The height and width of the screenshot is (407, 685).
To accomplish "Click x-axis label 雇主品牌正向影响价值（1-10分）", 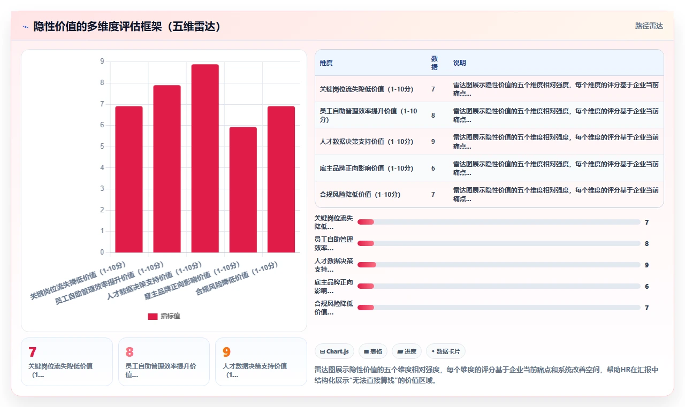I will point(192,281).
